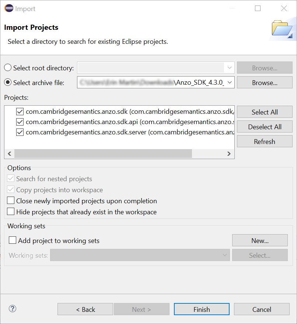The width and height of the screenshot is (297, 324).
Task: Uncheck the anzo.sdk.server project checkbox
Action: coord(20,132)
